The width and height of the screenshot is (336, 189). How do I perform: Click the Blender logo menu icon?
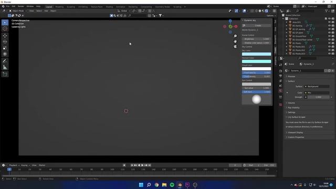pos(3,6)
